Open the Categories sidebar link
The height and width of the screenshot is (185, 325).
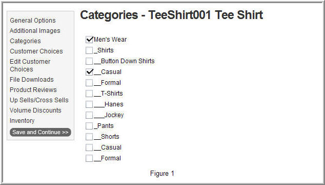(25, 41)
